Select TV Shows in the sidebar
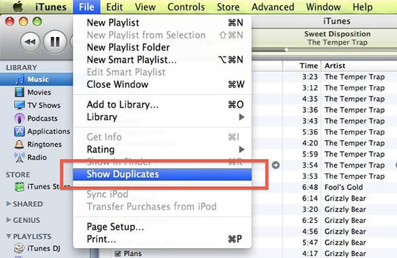Image resolution: width=397 pixels, height=258 pixels. pos(36,106)
